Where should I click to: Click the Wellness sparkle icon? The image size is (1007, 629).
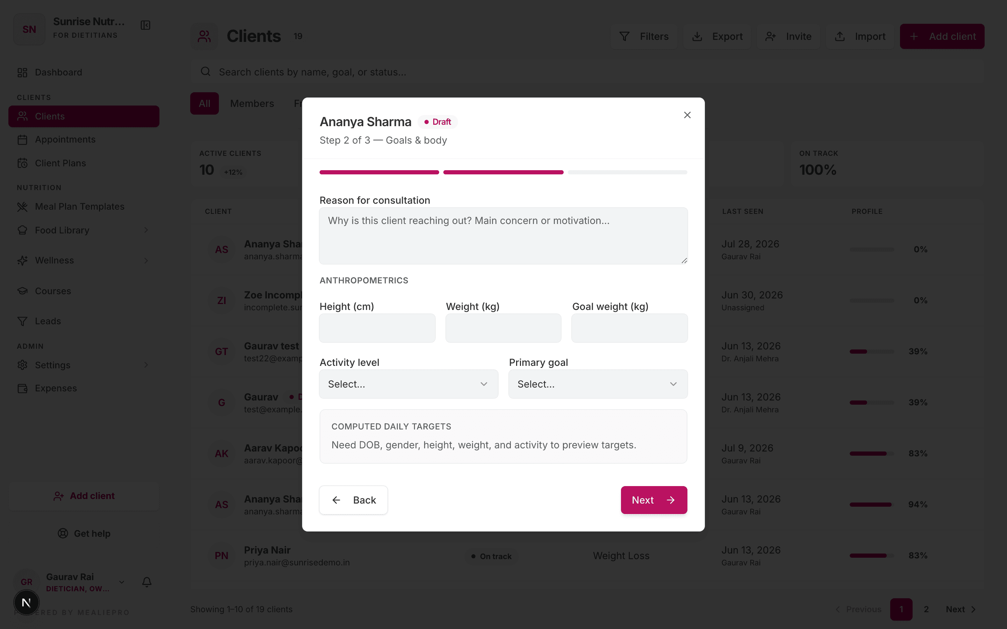pyautogui.click(x=22, y=260)
